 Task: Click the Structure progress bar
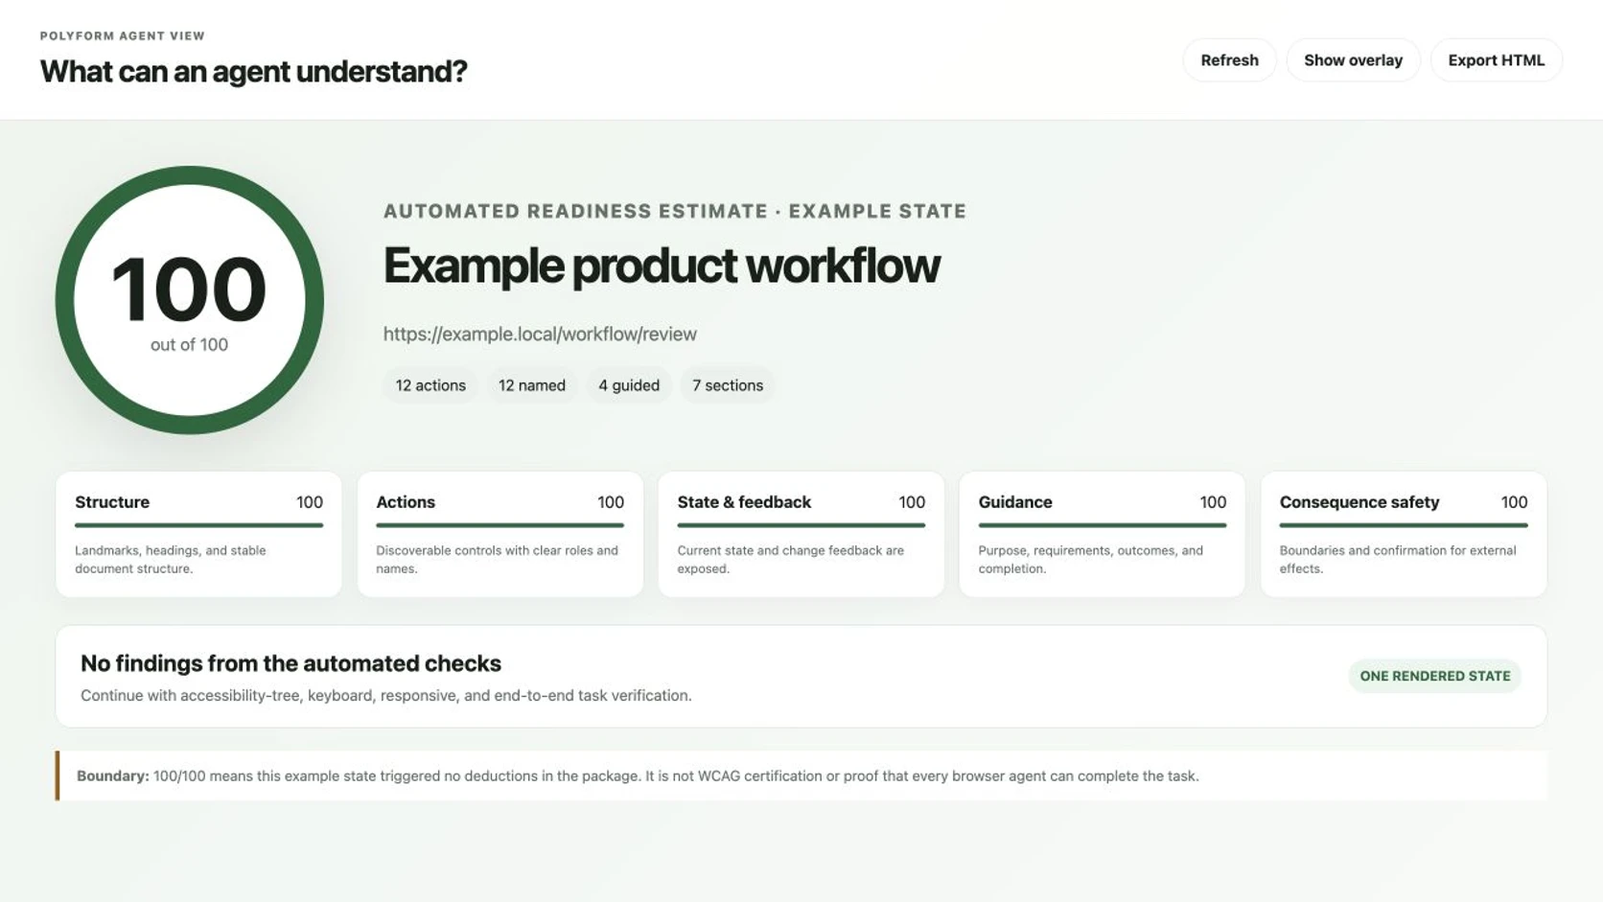click(x=198, y=525)
